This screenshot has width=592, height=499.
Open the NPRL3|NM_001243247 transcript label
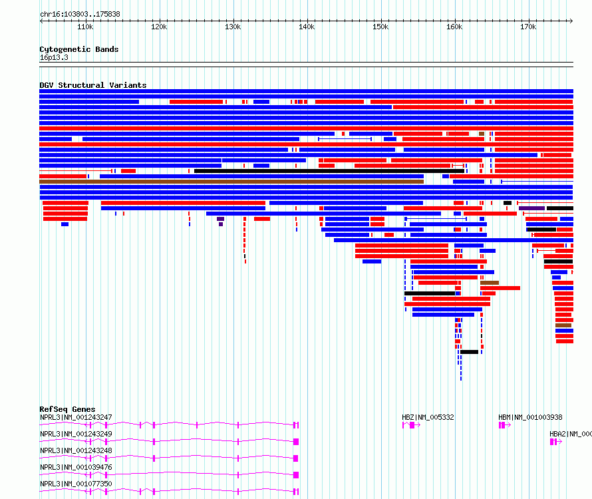pyautogui.click(x=76, y=417)
